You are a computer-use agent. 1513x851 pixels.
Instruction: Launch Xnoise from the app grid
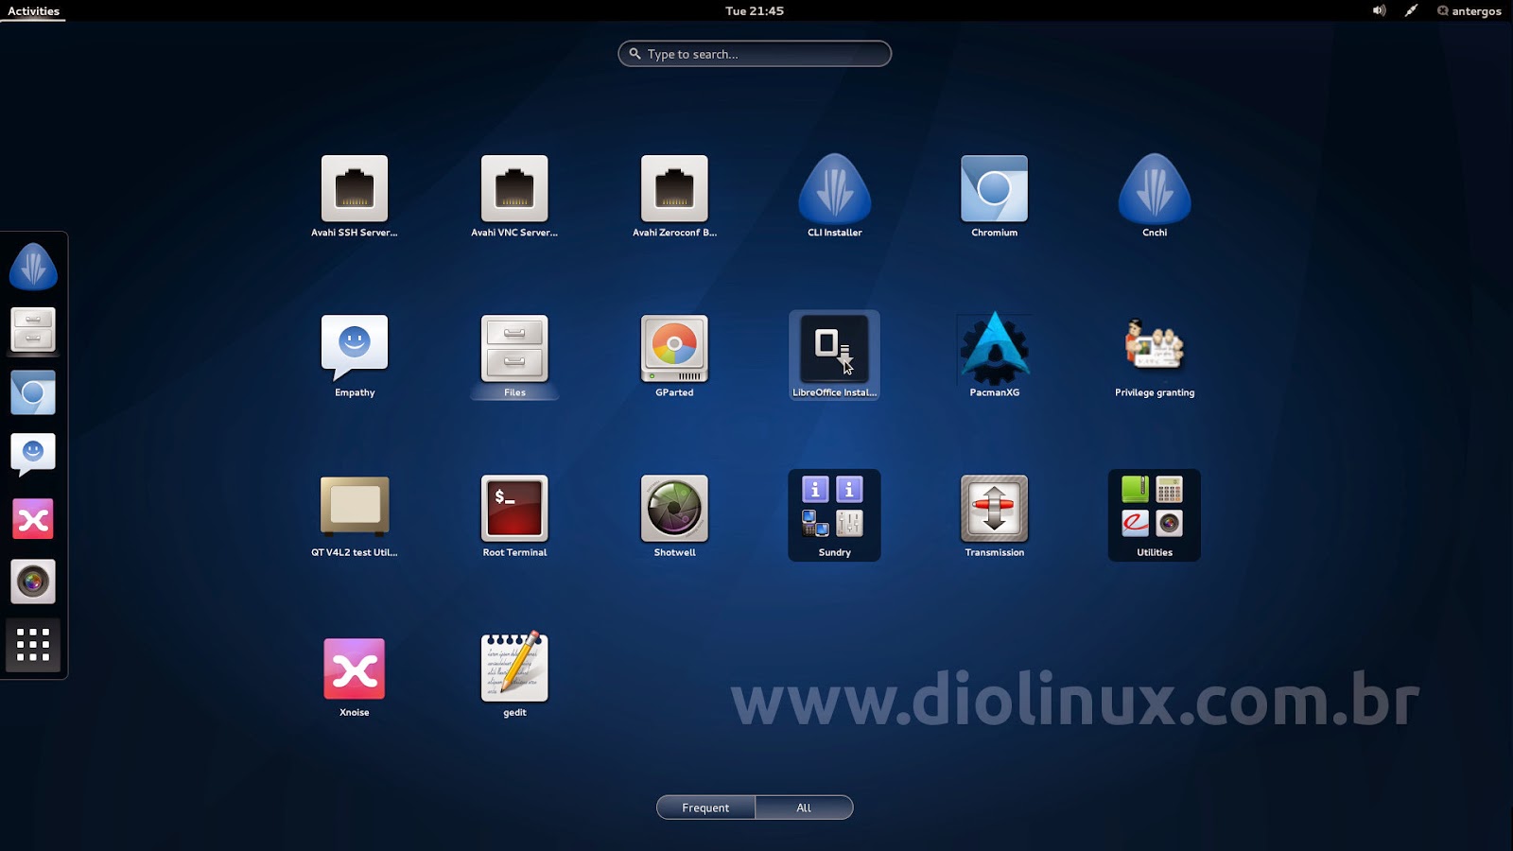[355, 676]
